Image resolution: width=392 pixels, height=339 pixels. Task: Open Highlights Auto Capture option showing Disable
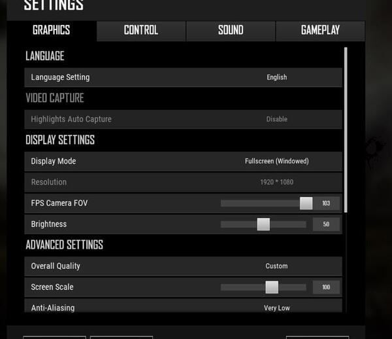[x=277, y=119]
